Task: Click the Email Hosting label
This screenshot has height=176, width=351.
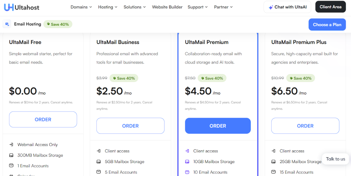Action: (x=27, y=24)
